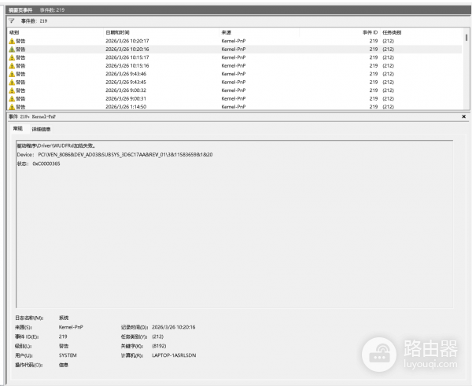The height and width of the screenshot is (386, 472).
Task: Click the Device PCI\VEN_8086 path line
Action: point(115,155)
